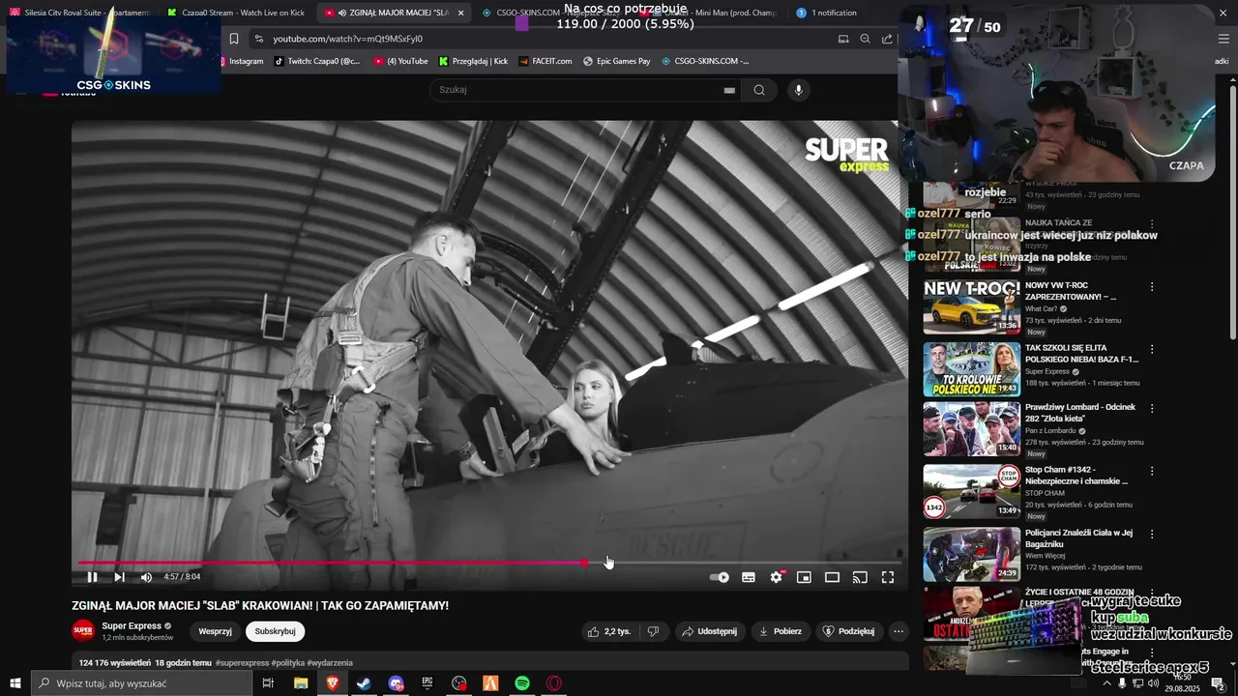Viewport: 1238px width, 696px height.
Task: Open the Epic Games Pay bookmark
Action: click(616, 61)
